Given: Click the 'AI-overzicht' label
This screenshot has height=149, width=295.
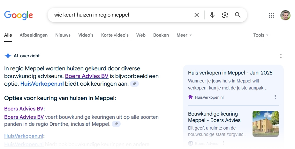Looking at the screenshot, I should click(27, 56).
